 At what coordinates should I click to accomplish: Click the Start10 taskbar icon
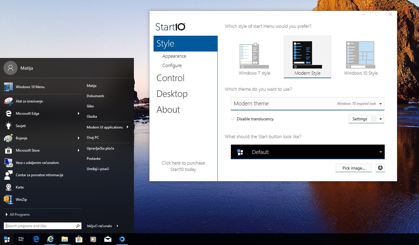tap(122, 239)
